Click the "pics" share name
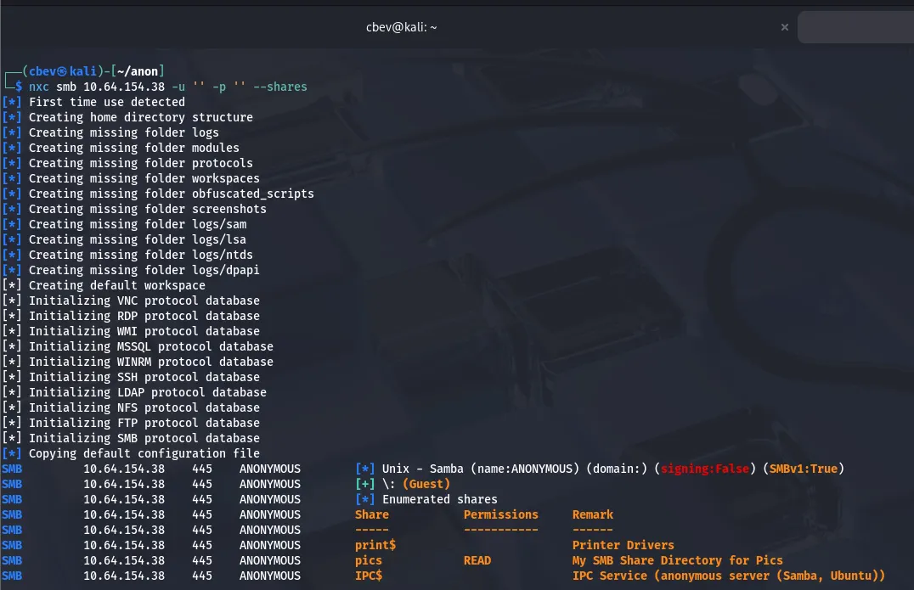This screenshot has width=914, height=590. (369, 560)
